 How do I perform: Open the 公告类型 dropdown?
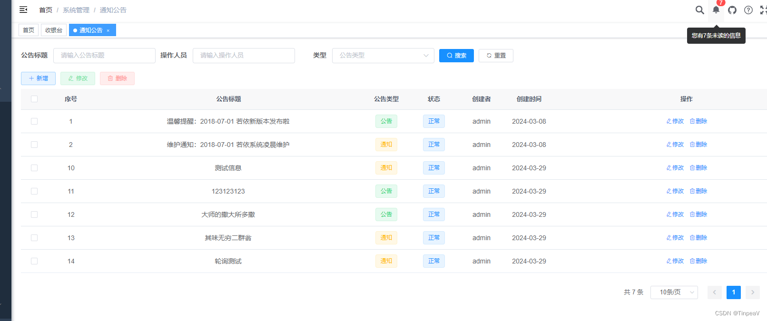tap(383, 56)
